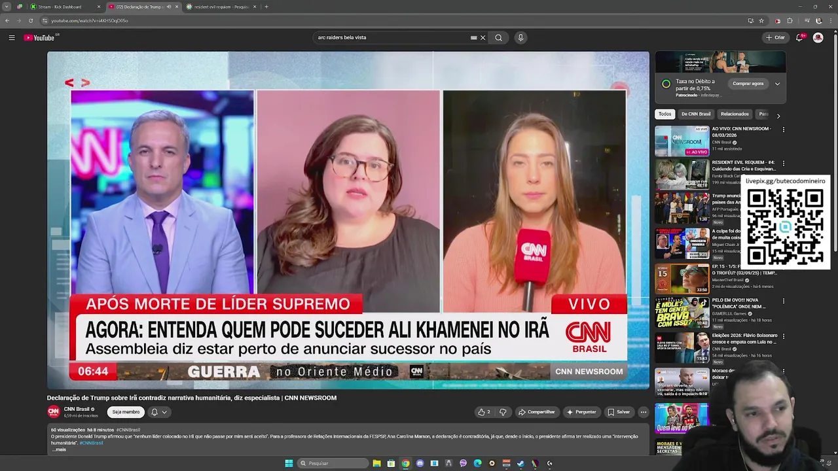Open Microsoft Edge from the taskbar
The height and width of the screenshot is (471, 838).
click(477, 463)
